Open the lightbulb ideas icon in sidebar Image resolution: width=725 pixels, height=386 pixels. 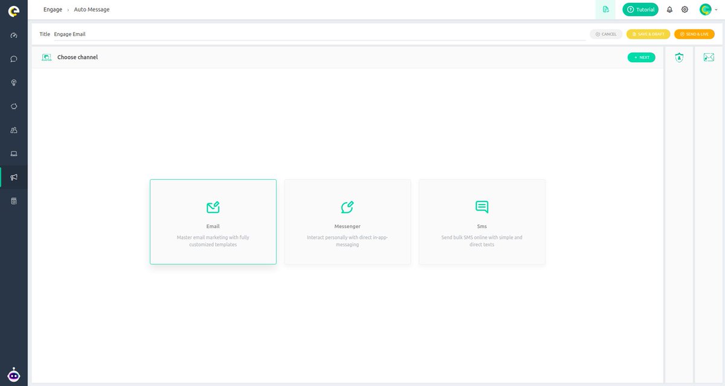click(x=13, y=82)
